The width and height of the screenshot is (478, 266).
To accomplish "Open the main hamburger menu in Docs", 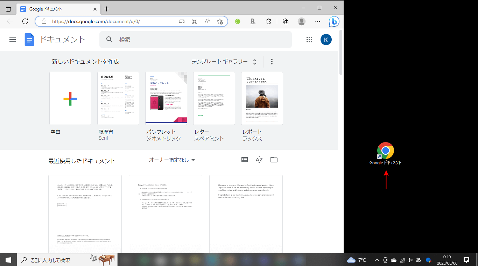I will [13, 40].
